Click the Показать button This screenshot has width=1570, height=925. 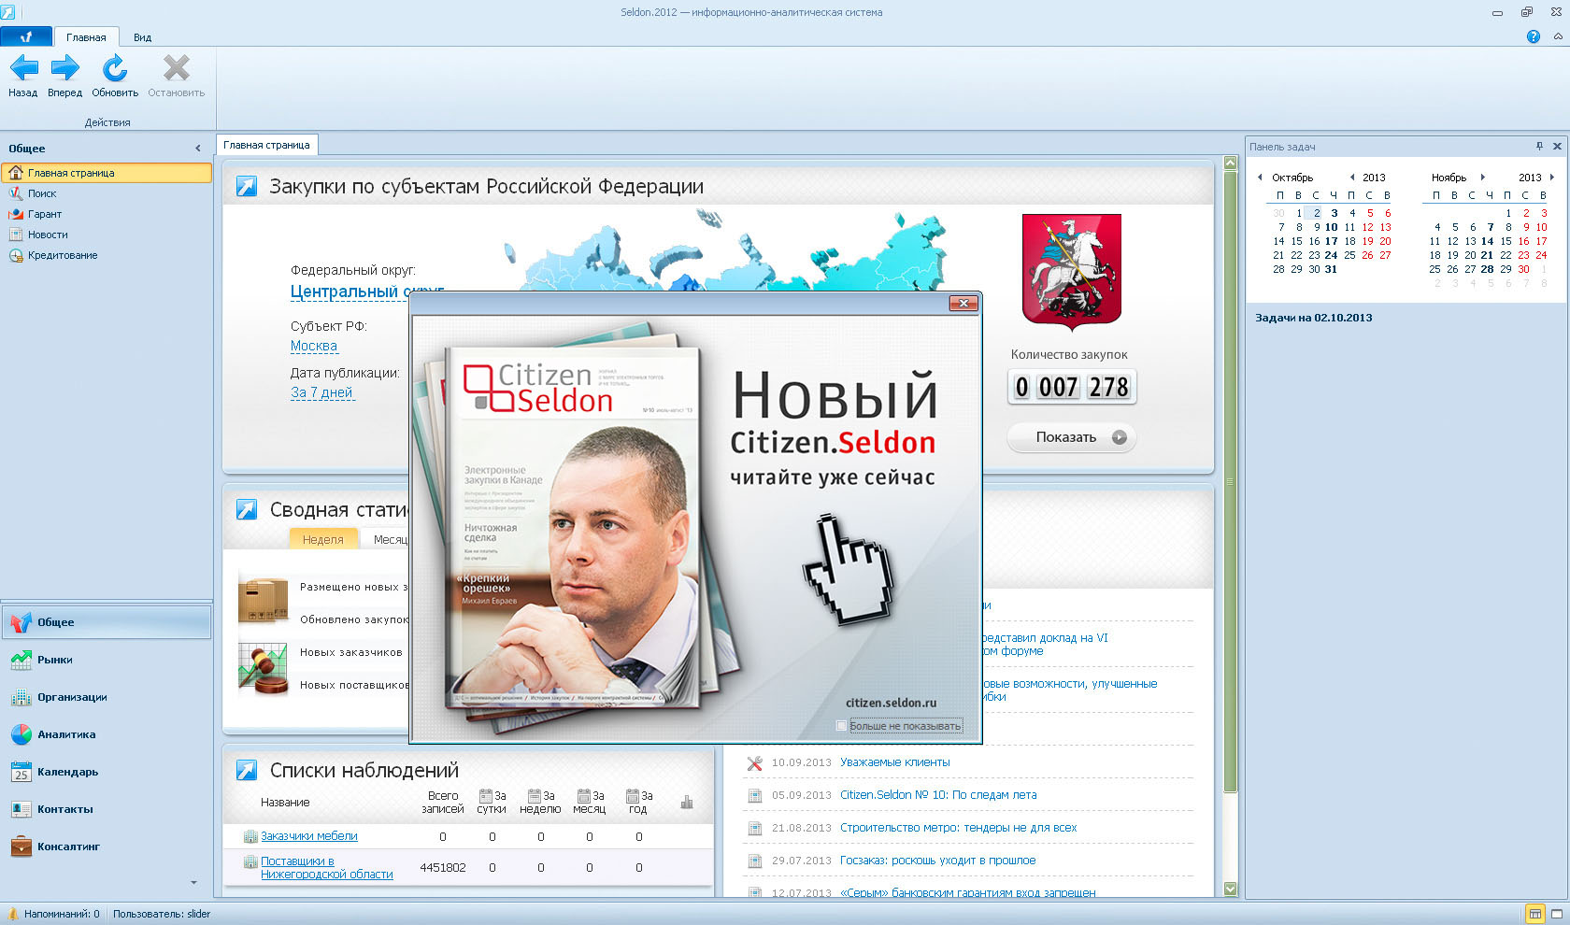click(1071, 437)
